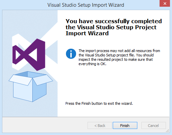The height and width of the screenshot is (135, 172).
Task: Click the Visual Studio Setup Import Wizard title
Action: tap(86, 5)
